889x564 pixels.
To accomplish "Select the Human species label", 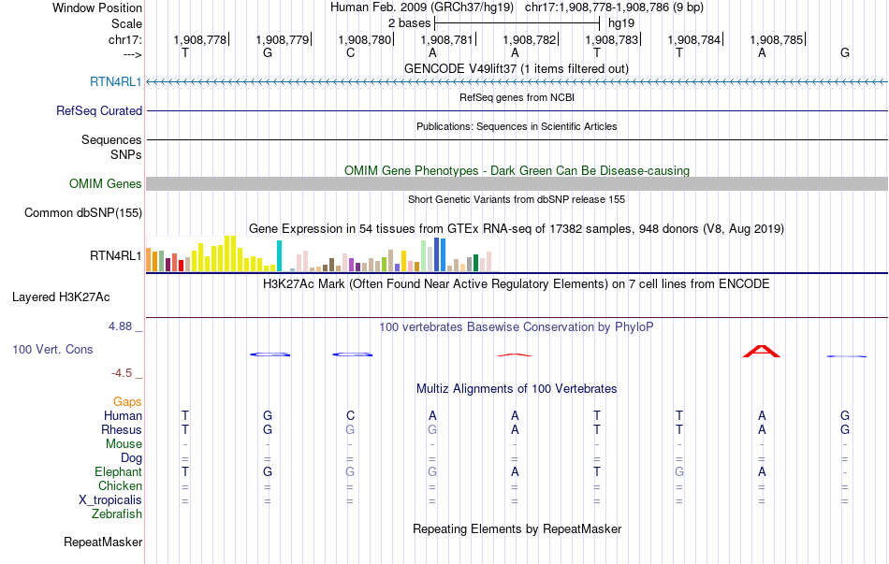I will pyautogui.click(x=123, y=416).
